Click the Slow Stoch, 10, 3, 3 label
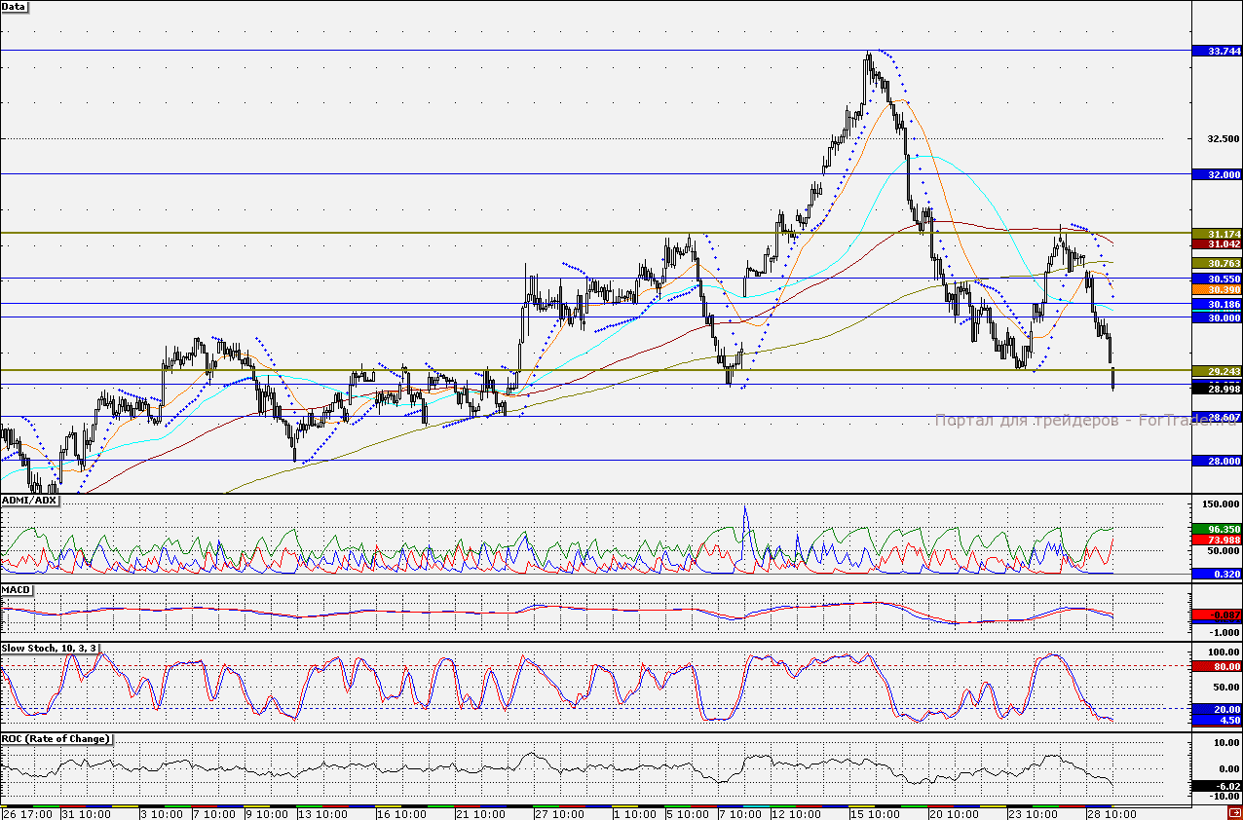Viewport: 1243px width, 820px height. [x=56, y=648]
